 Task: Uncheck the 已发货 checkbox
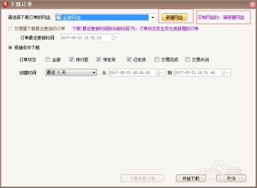pos(129,60)
